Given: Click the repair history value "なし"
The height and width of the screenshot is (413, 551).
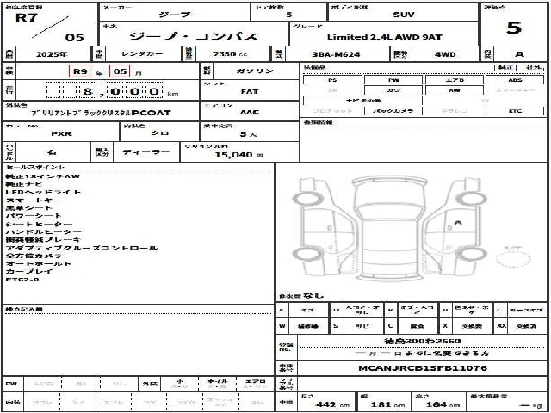Looking at the screenshot, I should tap(313, 295).
